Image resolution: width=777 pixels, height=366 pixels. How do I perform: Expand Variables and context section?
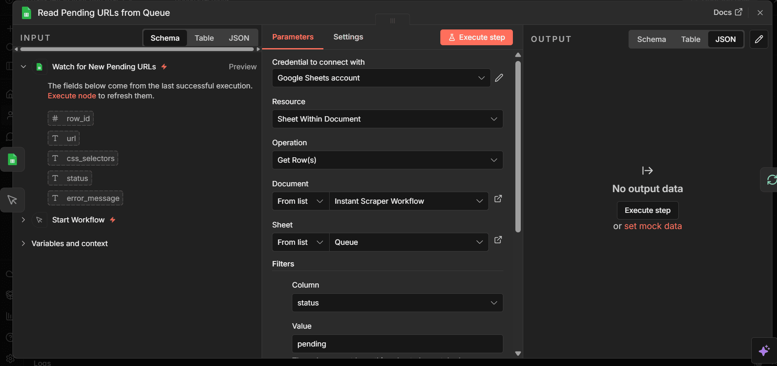click(24, 244)
